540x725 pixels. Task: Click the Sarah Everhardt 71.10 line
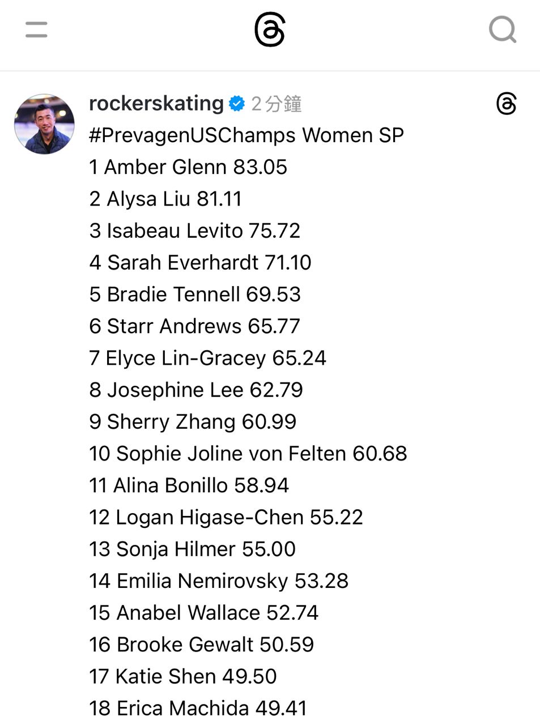[x=200, y=262]
